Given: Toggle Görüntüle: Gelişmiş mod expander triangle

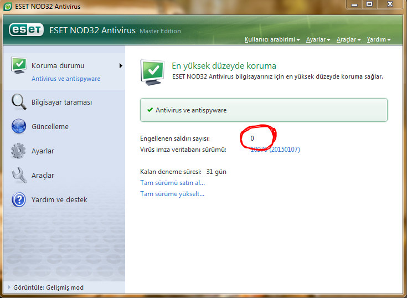Looking at the screenshot, I should click(9, 287).
